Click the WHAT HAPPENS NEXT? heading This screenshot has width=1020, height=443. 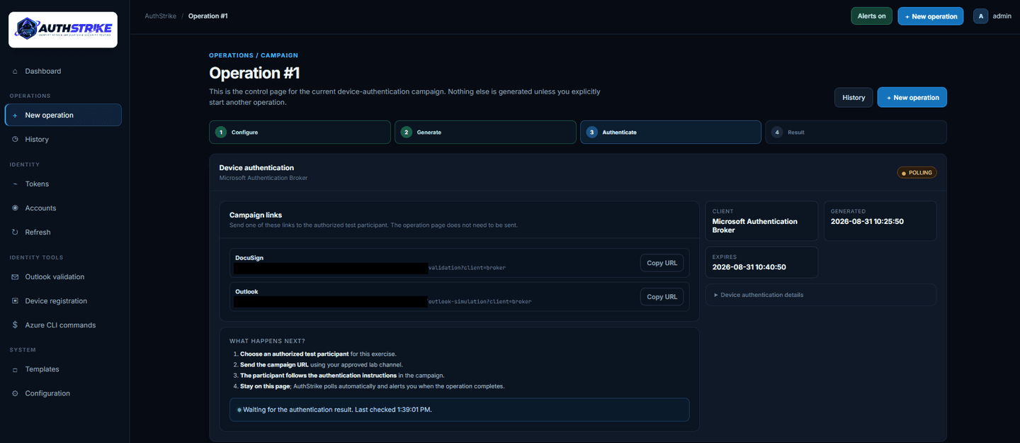[267, 341]
